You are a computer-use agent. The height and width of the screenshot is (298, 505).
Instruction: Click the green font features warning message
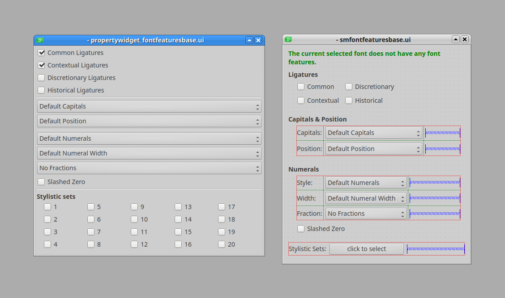pos(364,58)
